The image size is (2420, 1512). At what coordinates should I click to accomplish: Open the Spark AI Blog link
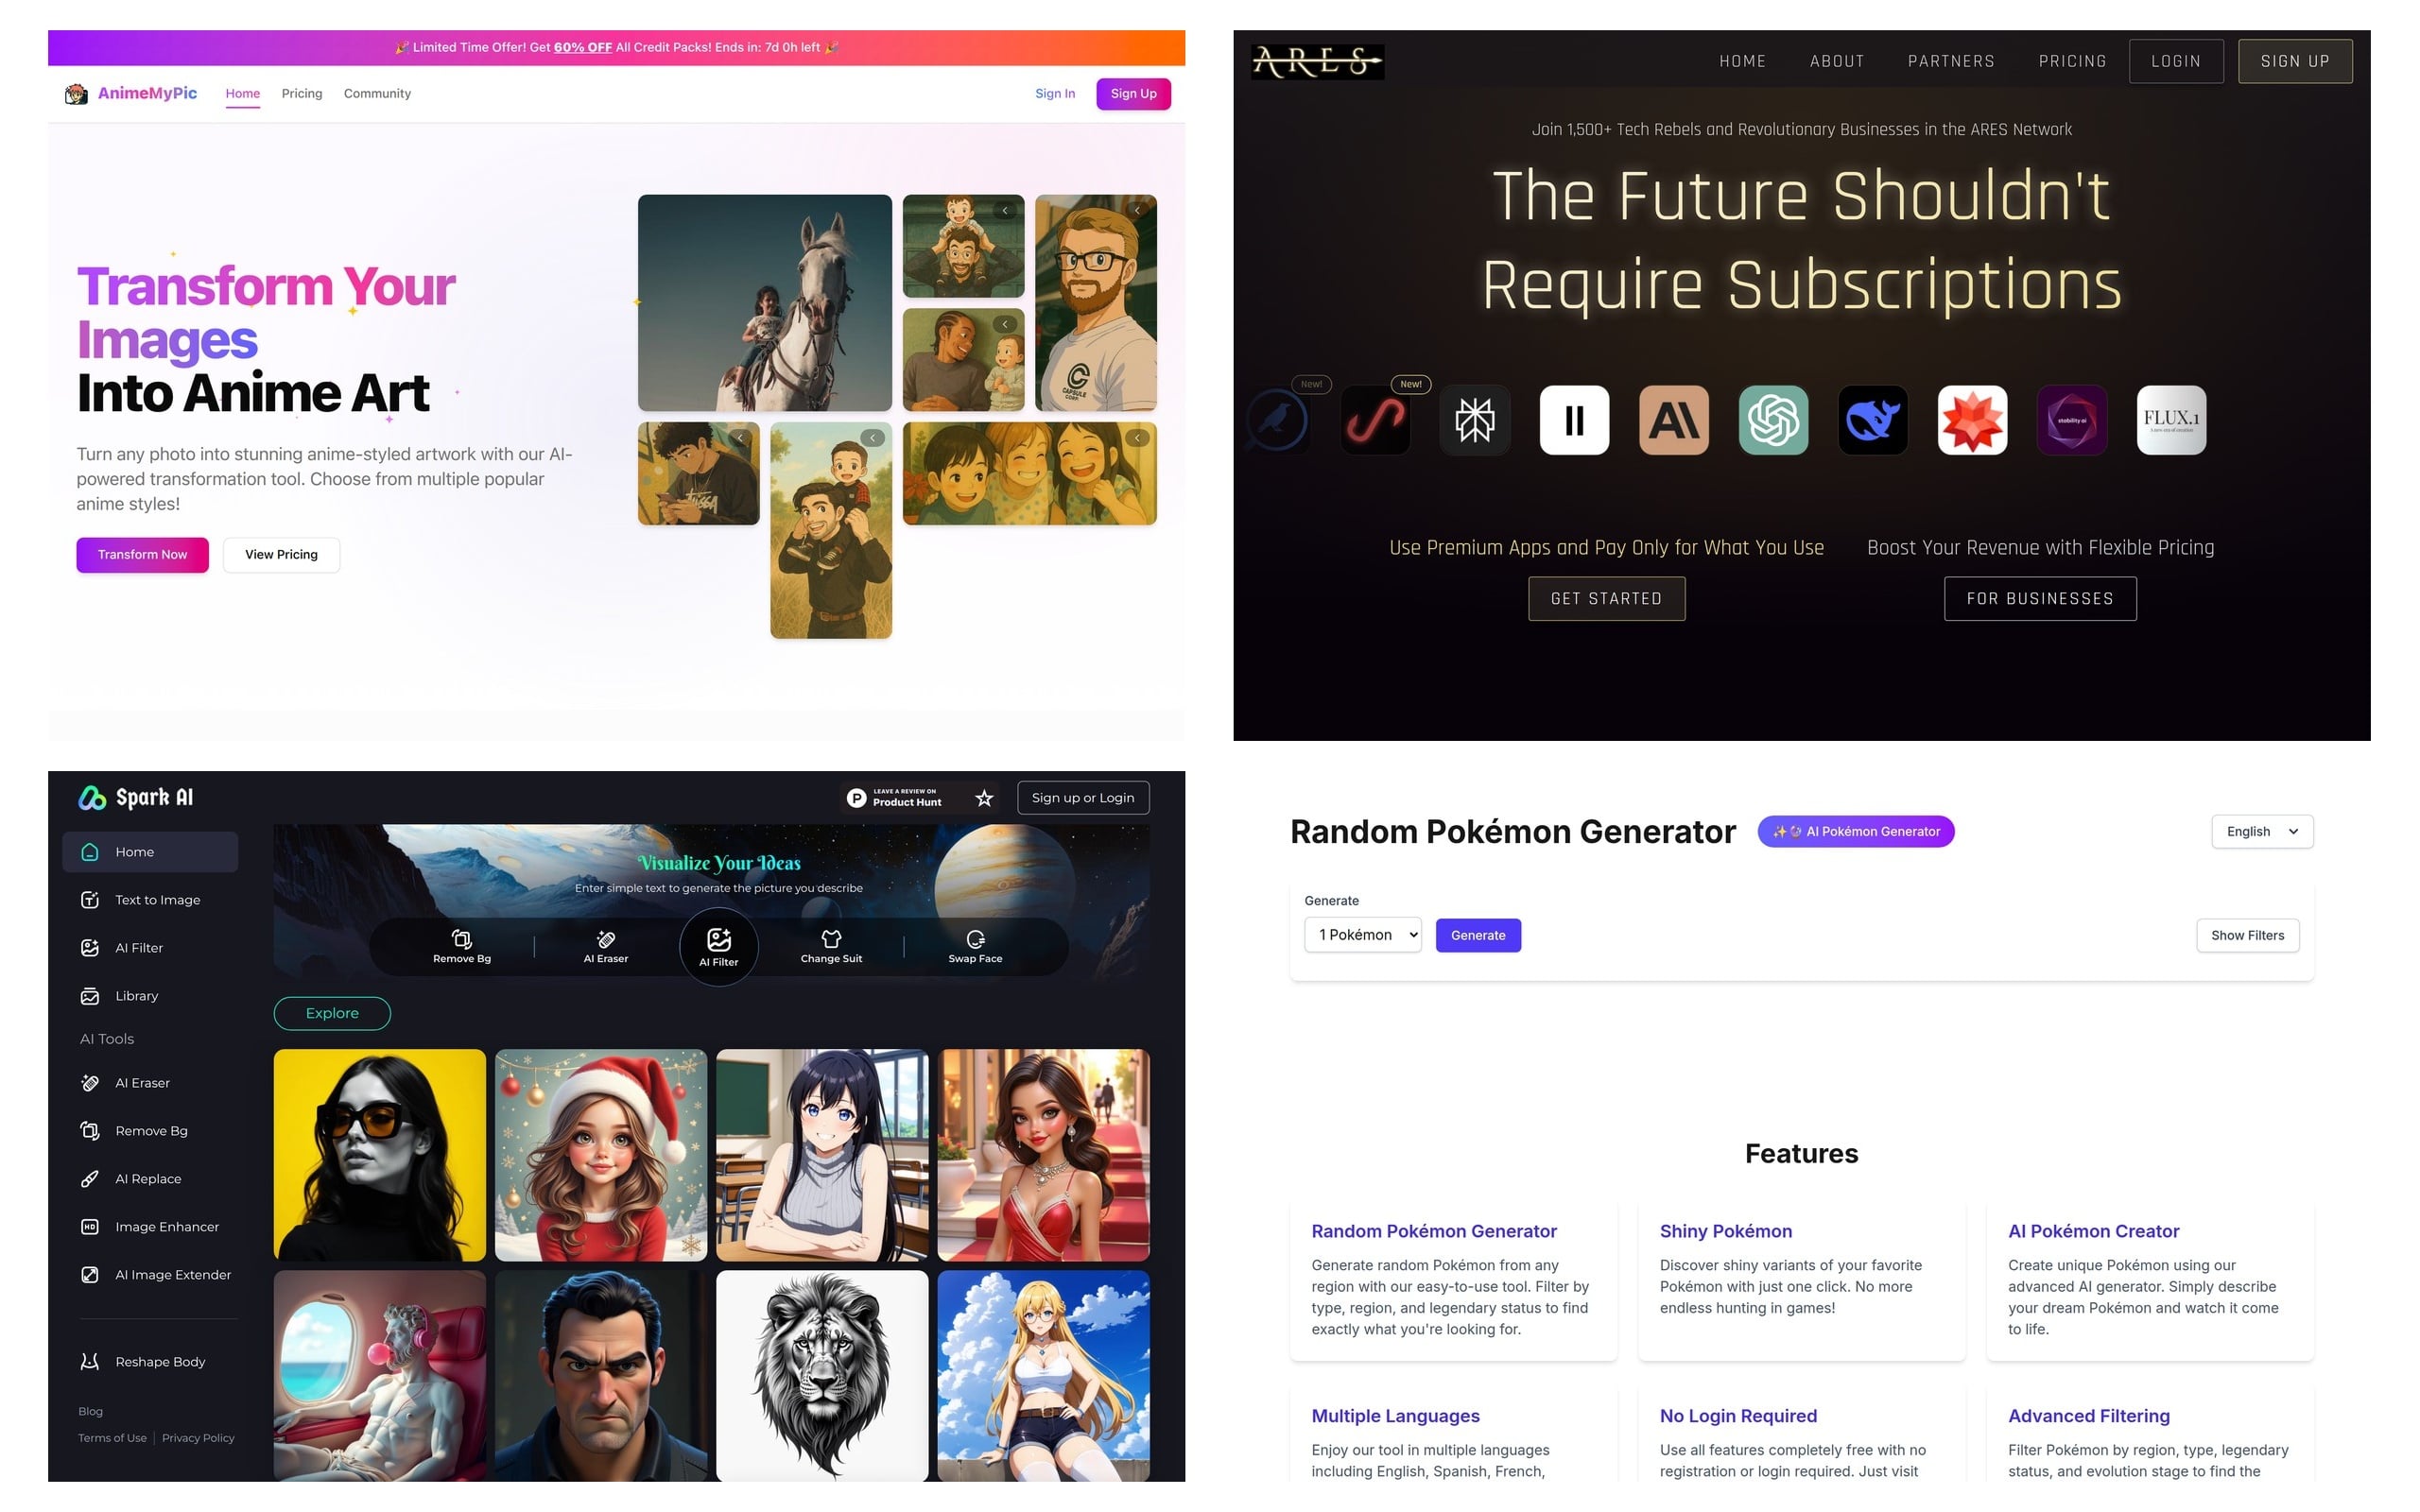(x=90, y=1412)
